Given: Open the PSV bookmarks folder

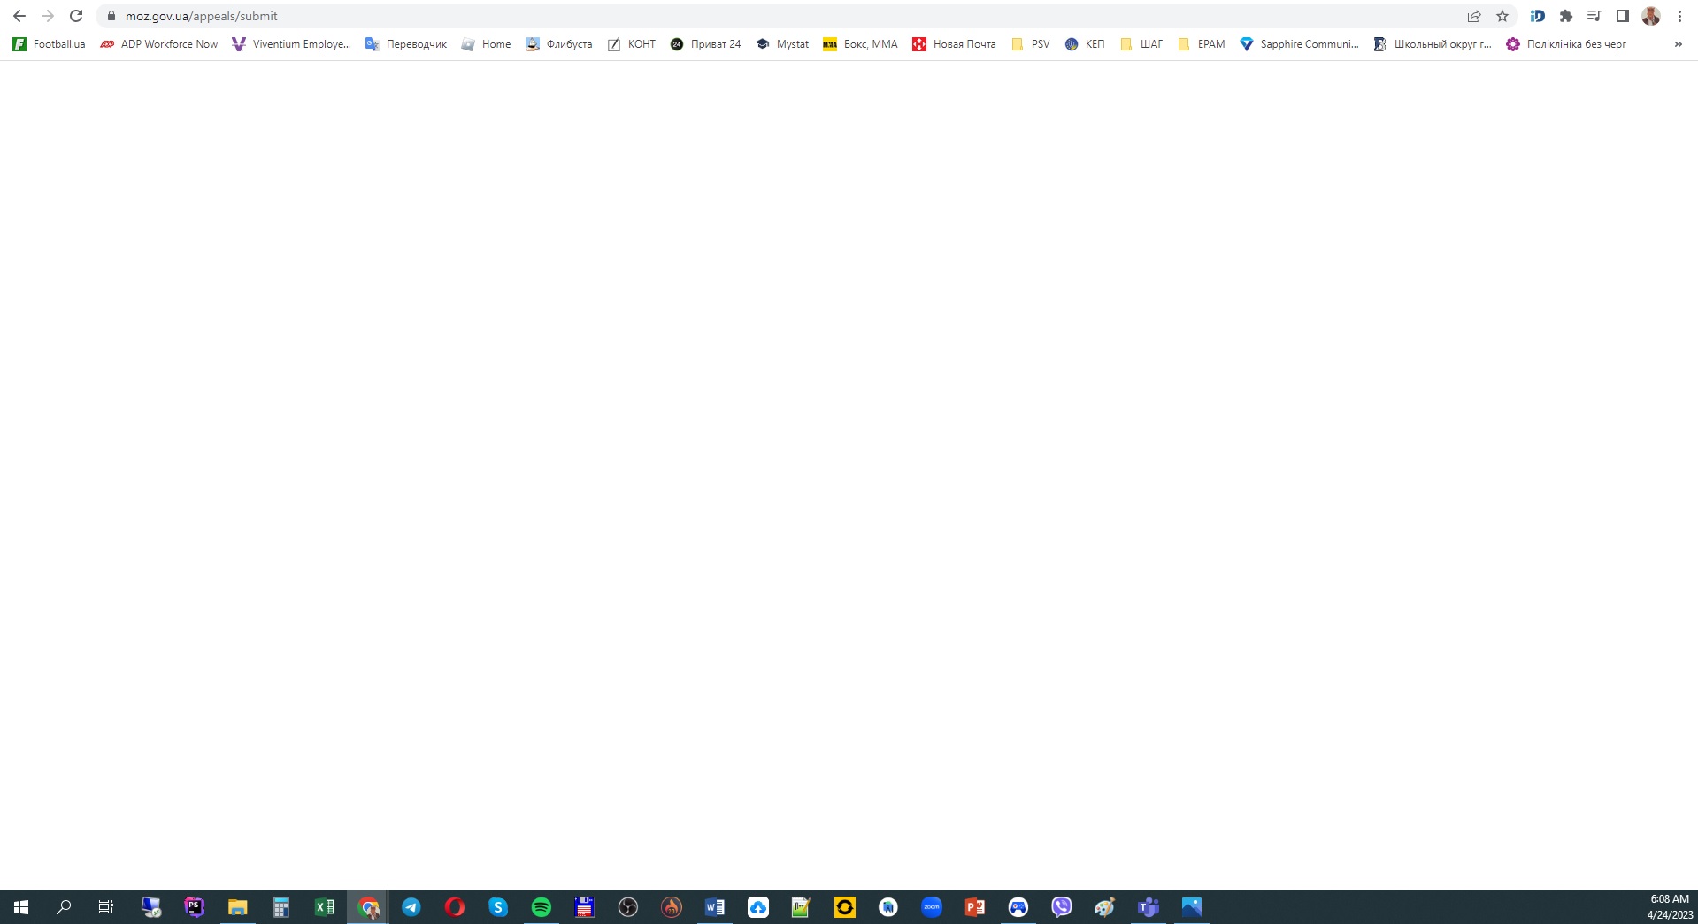Looking at the screenshot, I should 1030,44.
